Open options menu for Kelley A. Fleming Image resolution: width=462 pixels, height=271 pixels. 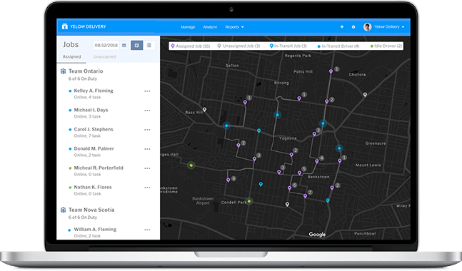point(147,91)
